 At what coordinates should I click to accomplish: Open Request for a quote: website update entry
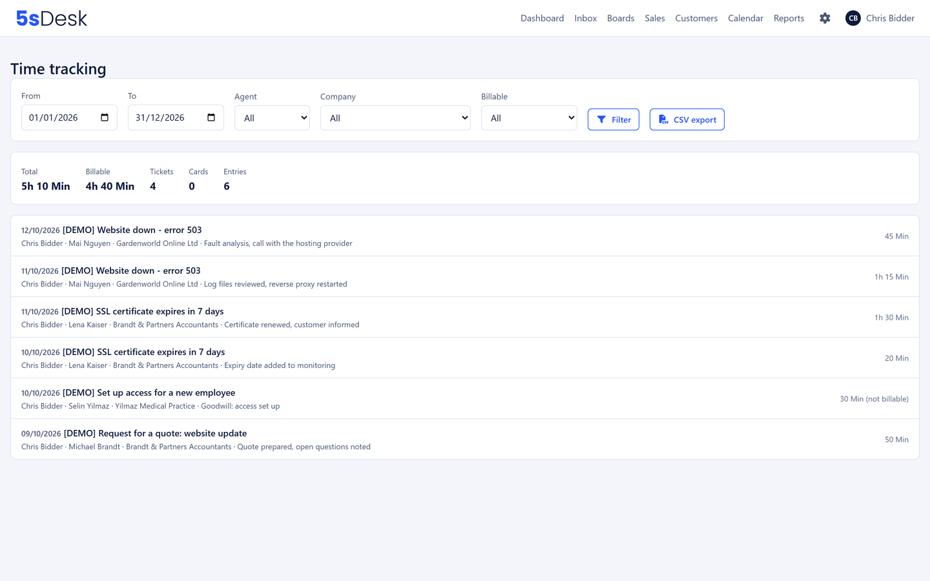[465, 439]
